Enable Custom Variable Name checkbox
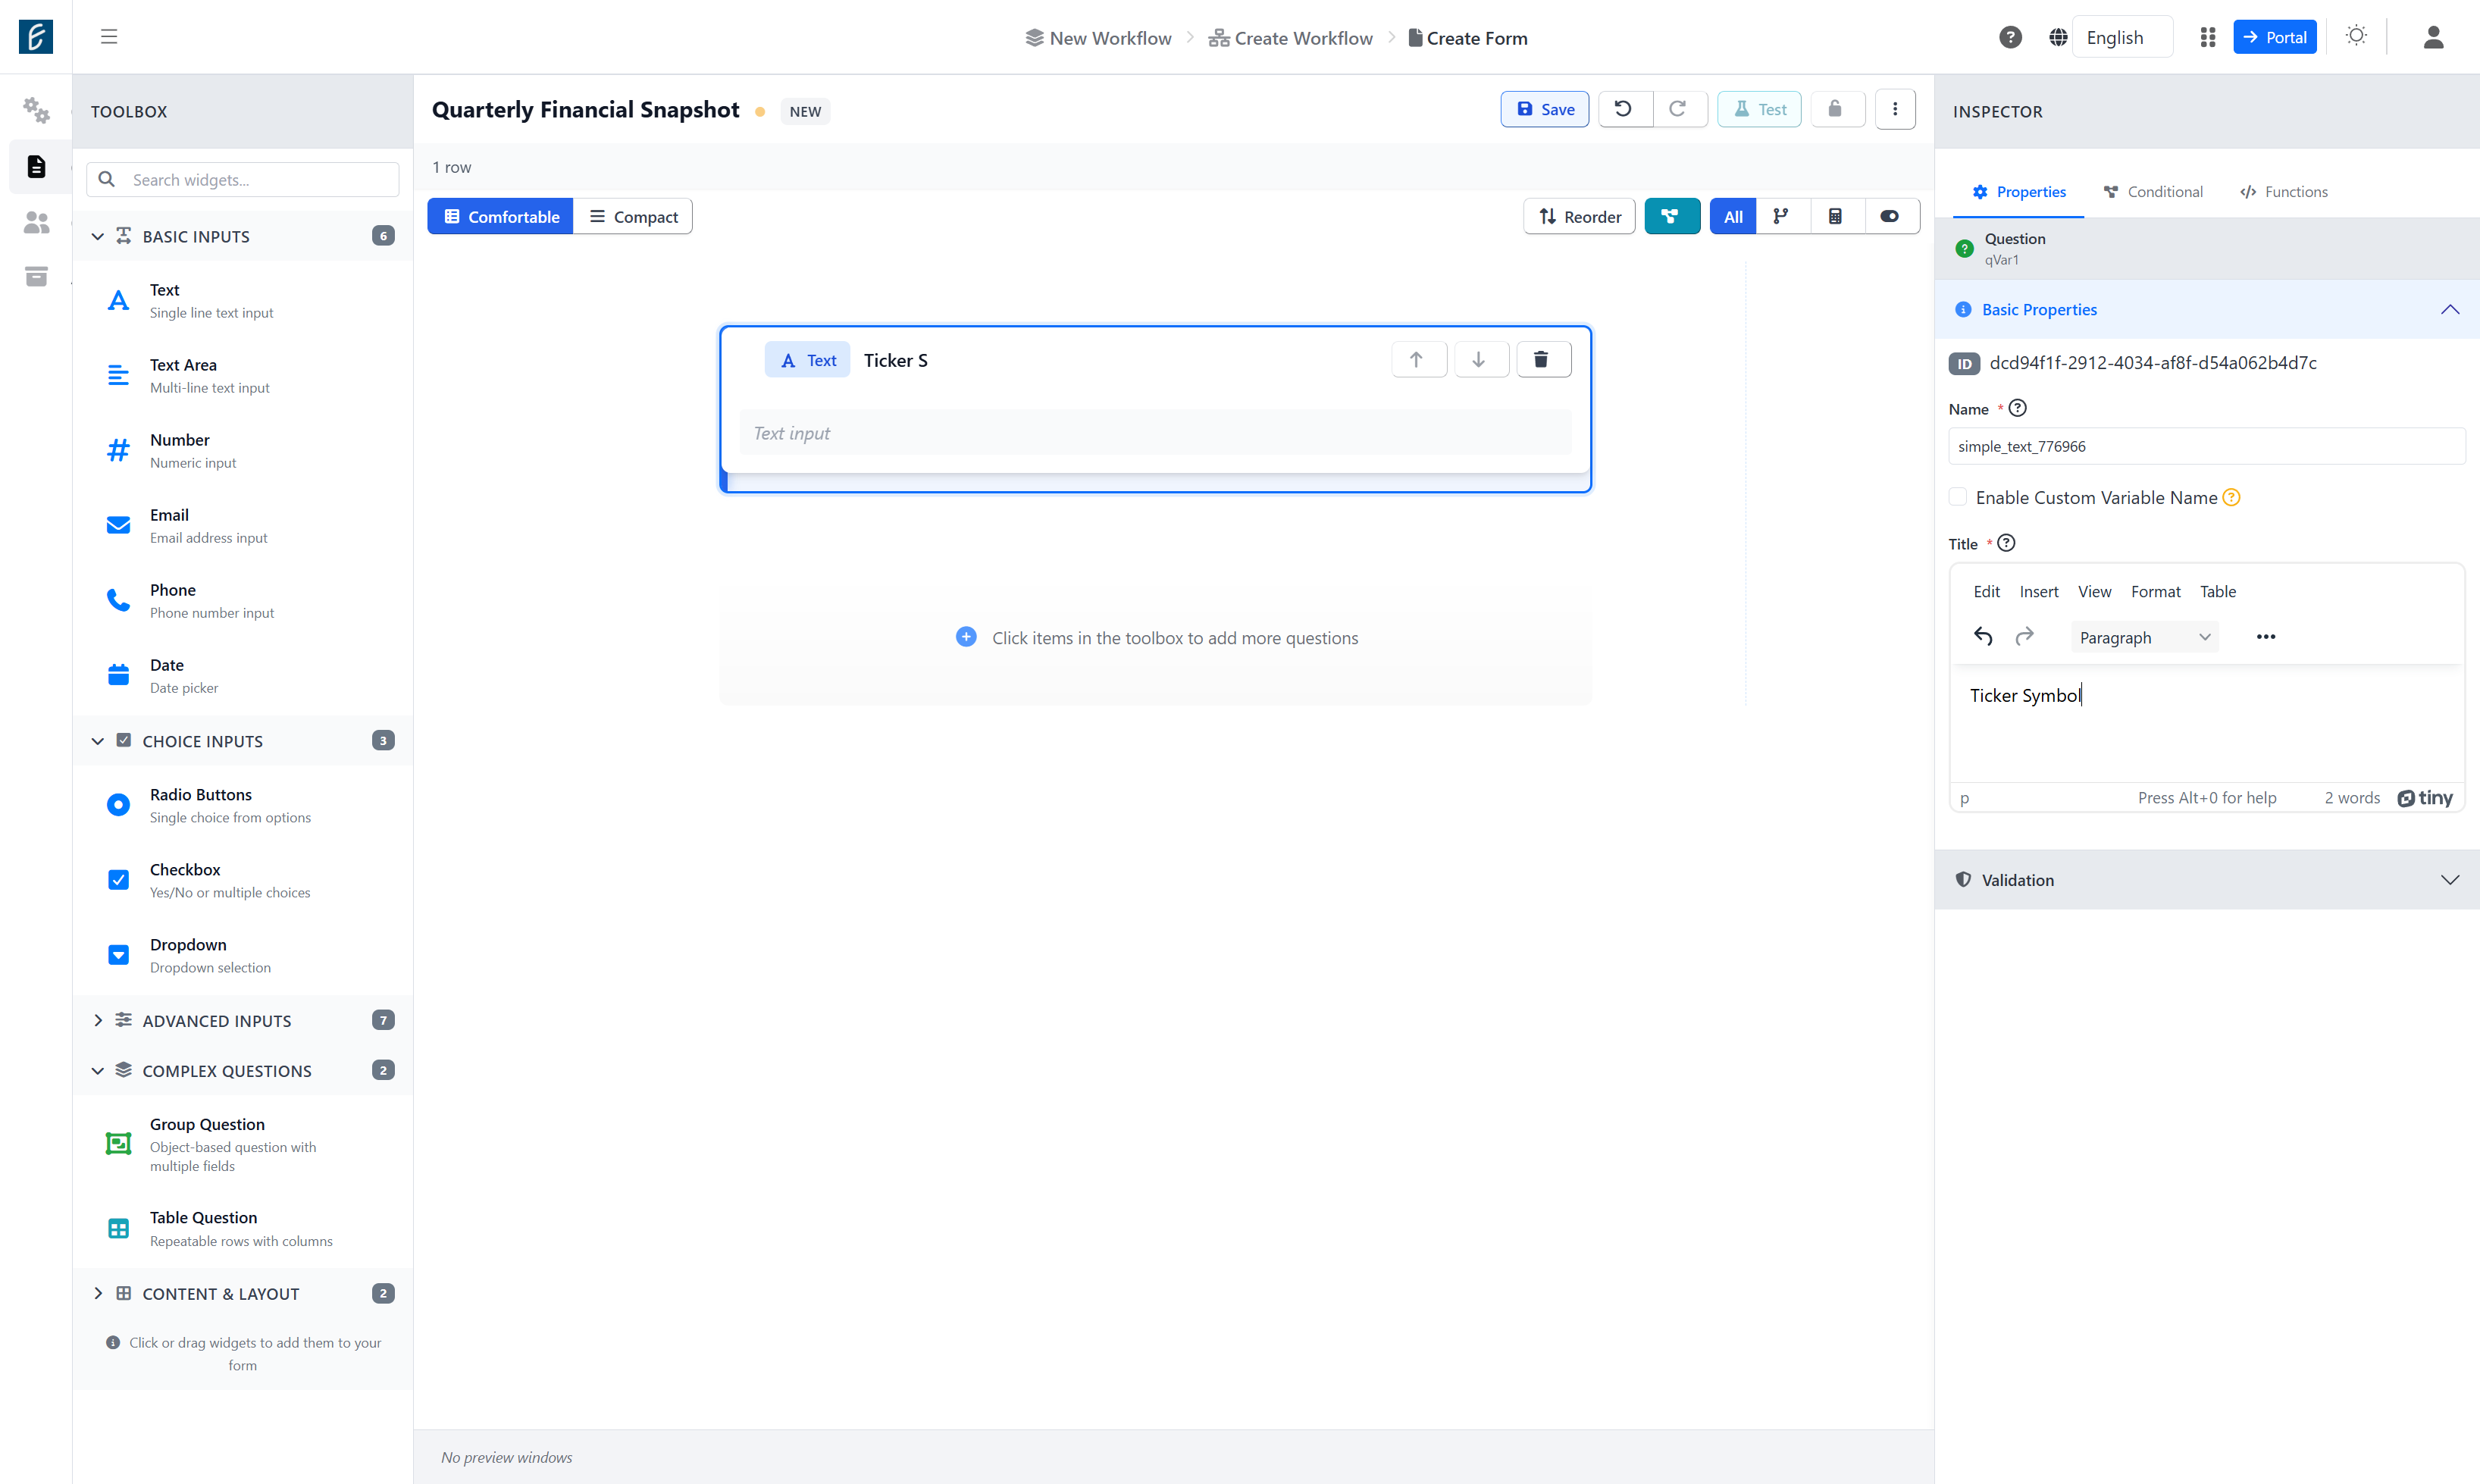The width and height of the screenshot is (2480, 1484). click(1958, 497)
